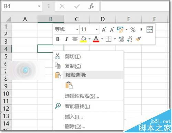Open the font color dropdown arrow
The height and width of the screenshot is (133, 172).
click(x=102, y=39)
